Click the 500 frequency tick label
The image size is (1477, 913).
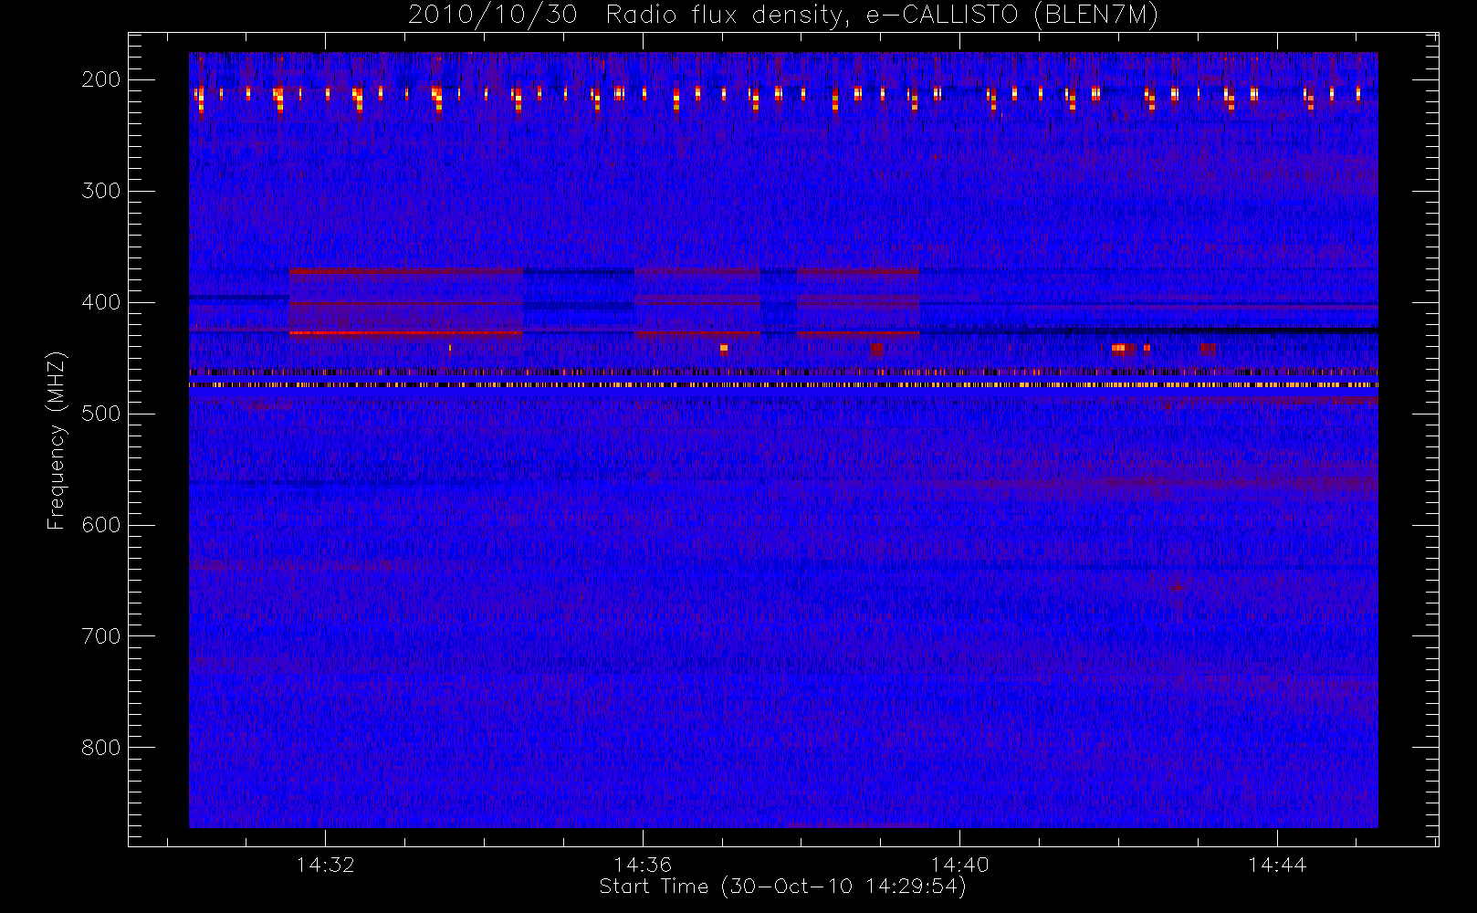coord(101,414)
